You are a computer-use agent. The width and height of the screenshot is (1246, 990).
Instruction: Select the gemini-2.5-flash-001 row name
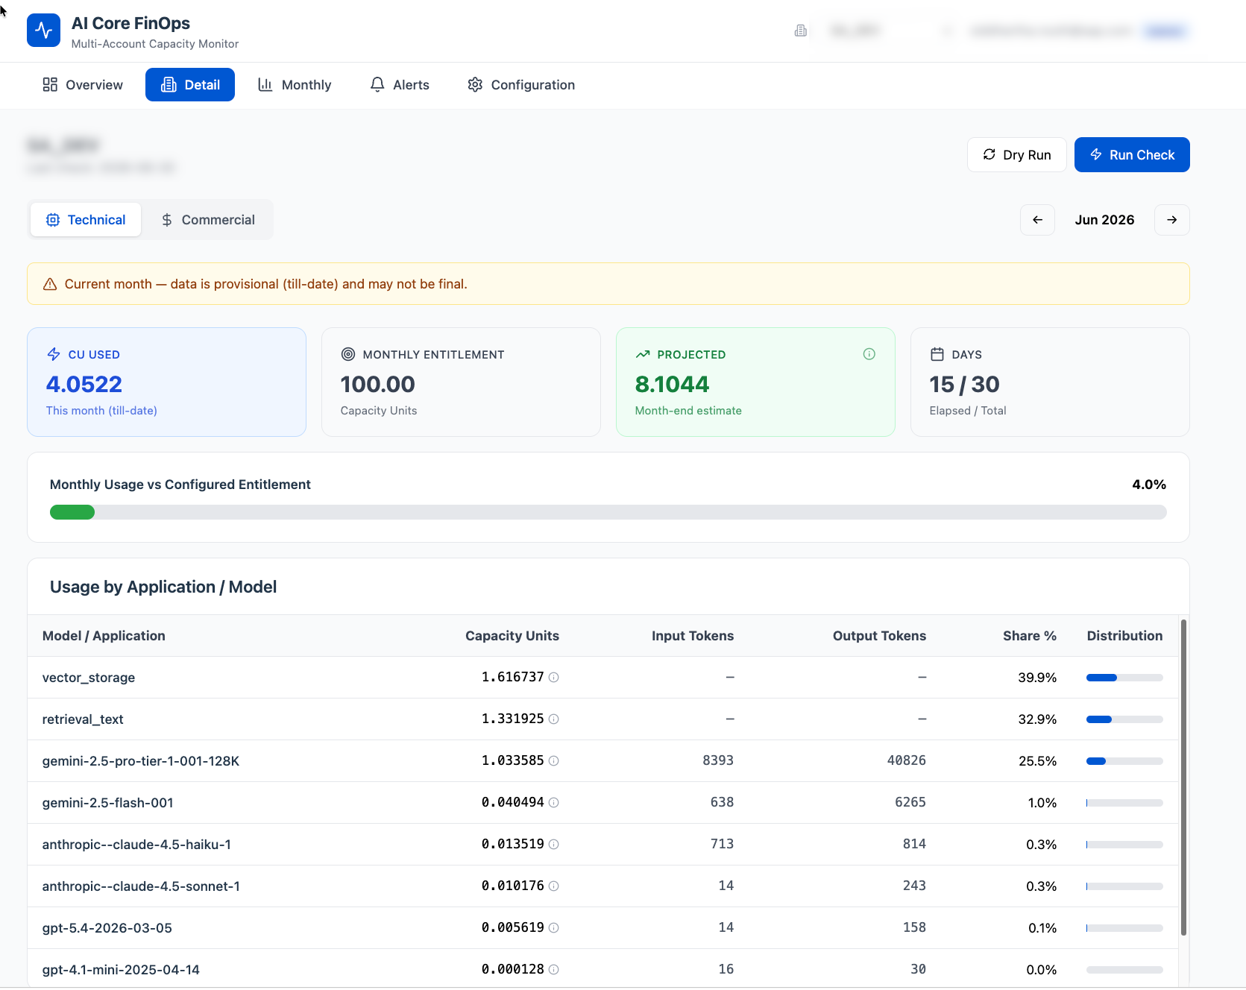108,803
